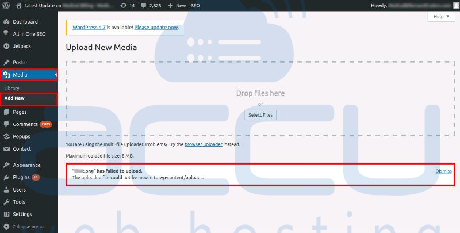The height and width of the screenshot is (233, 460).
Task: Open the Help dropdown tab
Action: (441, 17)
